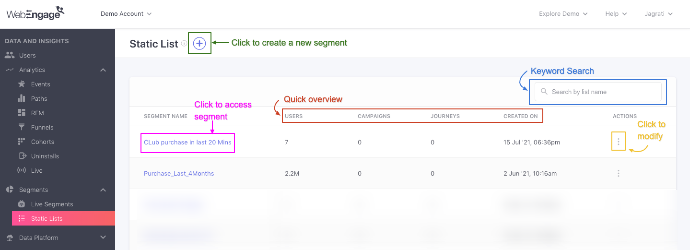Open the Purchase_Last_4Months segment link

[x=179, y=174]
